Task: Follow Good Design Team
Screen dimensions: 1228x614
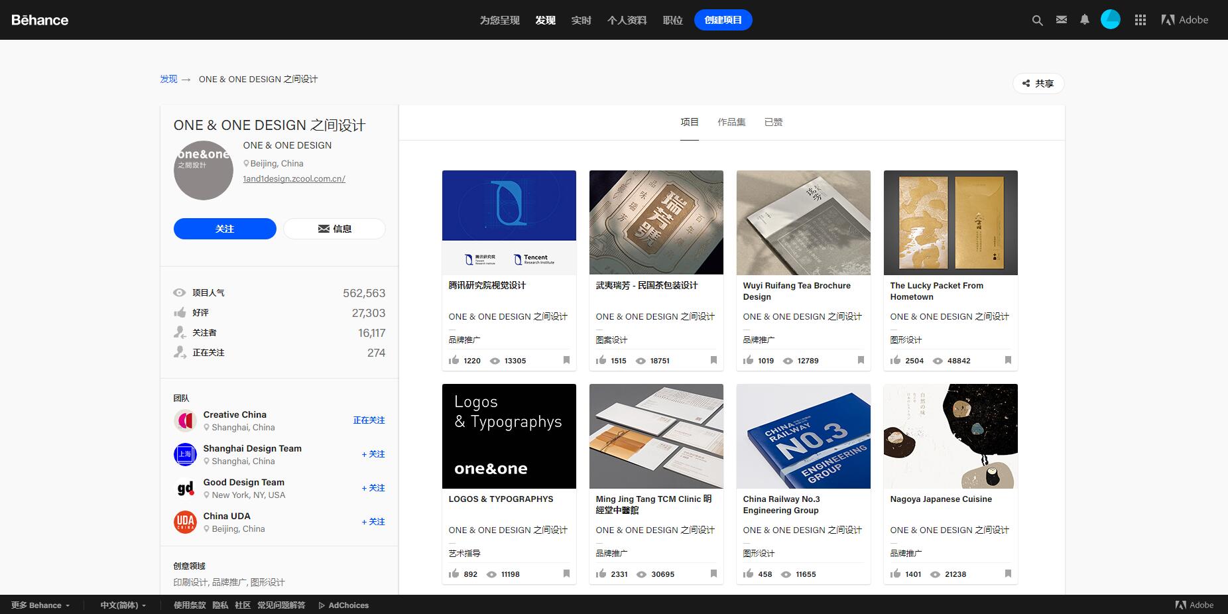Action: 373,488
